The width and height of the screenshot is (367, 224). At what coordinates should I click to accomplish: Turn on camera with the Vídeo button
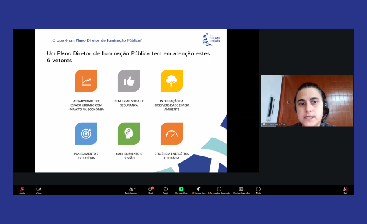pos(39,189)
